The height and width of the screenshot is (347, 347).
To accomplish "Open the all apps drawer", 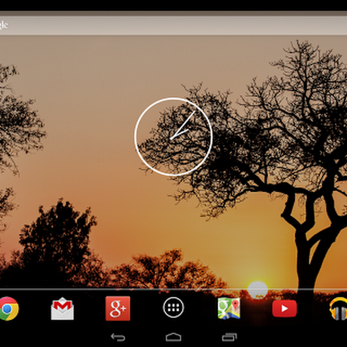I will [173, 308].
